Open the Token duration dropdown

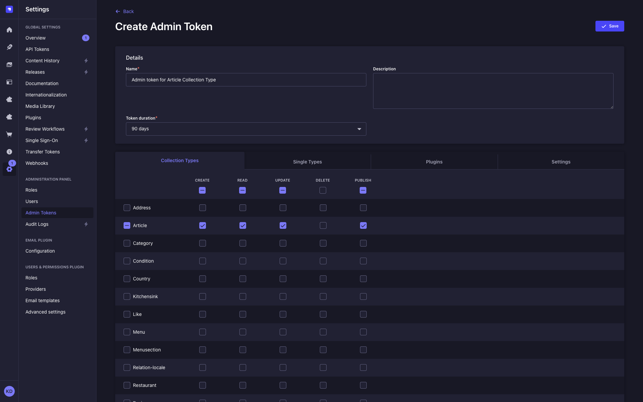click(246, 129)
